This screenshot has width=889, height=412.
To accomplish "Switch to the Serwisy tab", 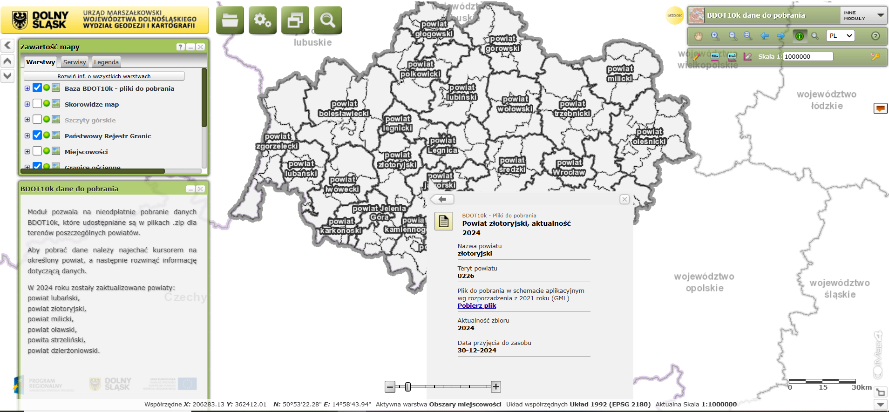I will point(75,62).
